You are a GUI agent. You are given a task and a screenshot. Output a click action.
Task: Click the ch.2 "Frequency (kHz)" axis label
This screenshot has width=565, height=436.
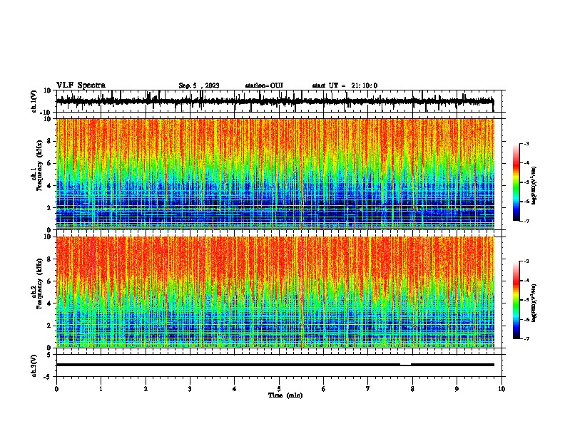[x=39, y=284]
